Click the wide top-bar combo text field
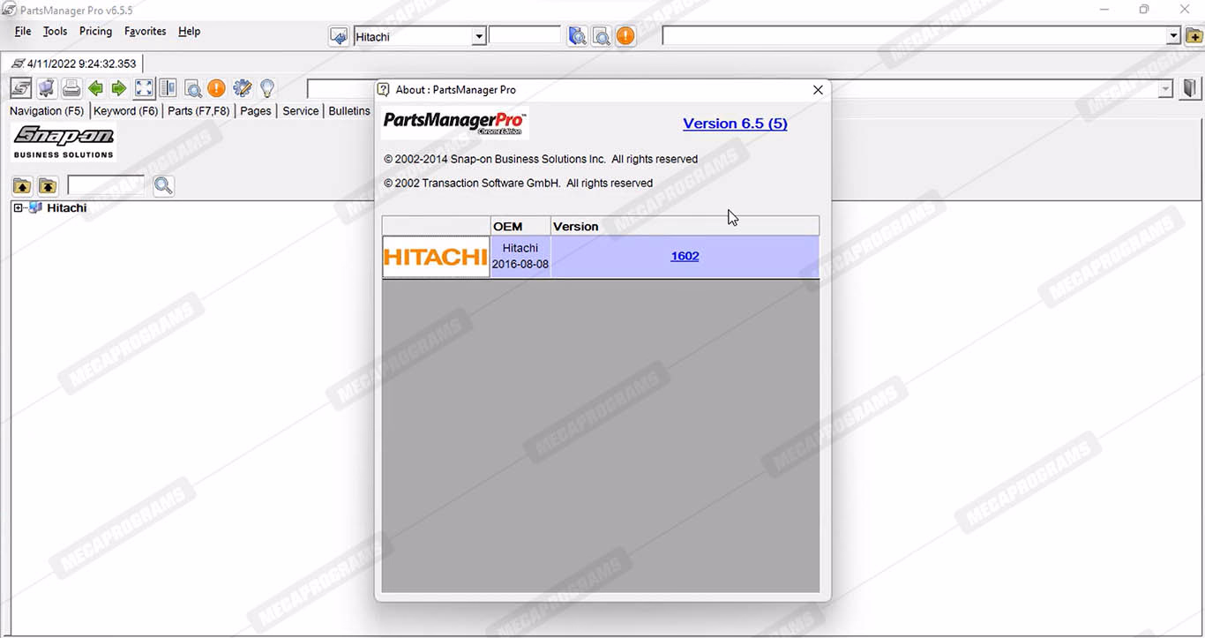Screen dimensions: 1205x638 click(915, 36)
